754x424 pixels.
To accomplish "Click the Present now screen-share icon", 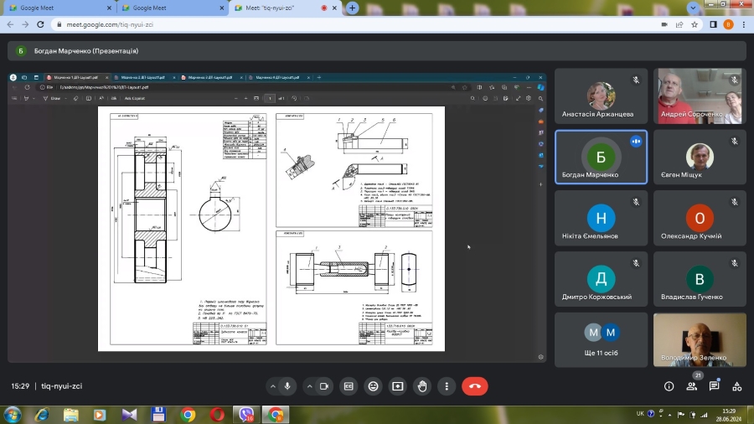I will tap(398, 386).
